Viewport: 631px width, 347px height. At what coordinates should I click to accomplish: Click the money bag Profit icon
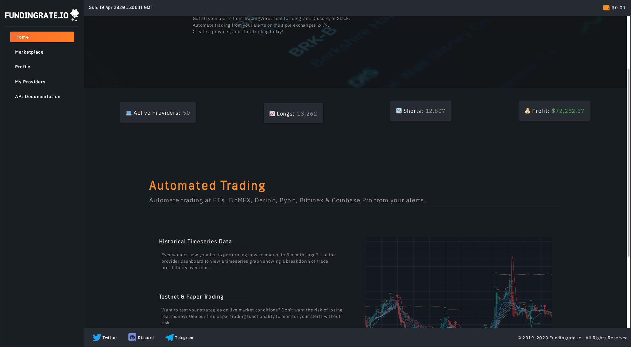(527, 111)
